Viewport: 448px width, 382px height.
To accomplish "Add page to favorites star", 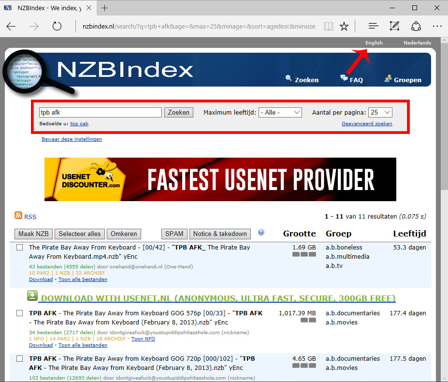I will pyautogui.click(x=344, y=26).
